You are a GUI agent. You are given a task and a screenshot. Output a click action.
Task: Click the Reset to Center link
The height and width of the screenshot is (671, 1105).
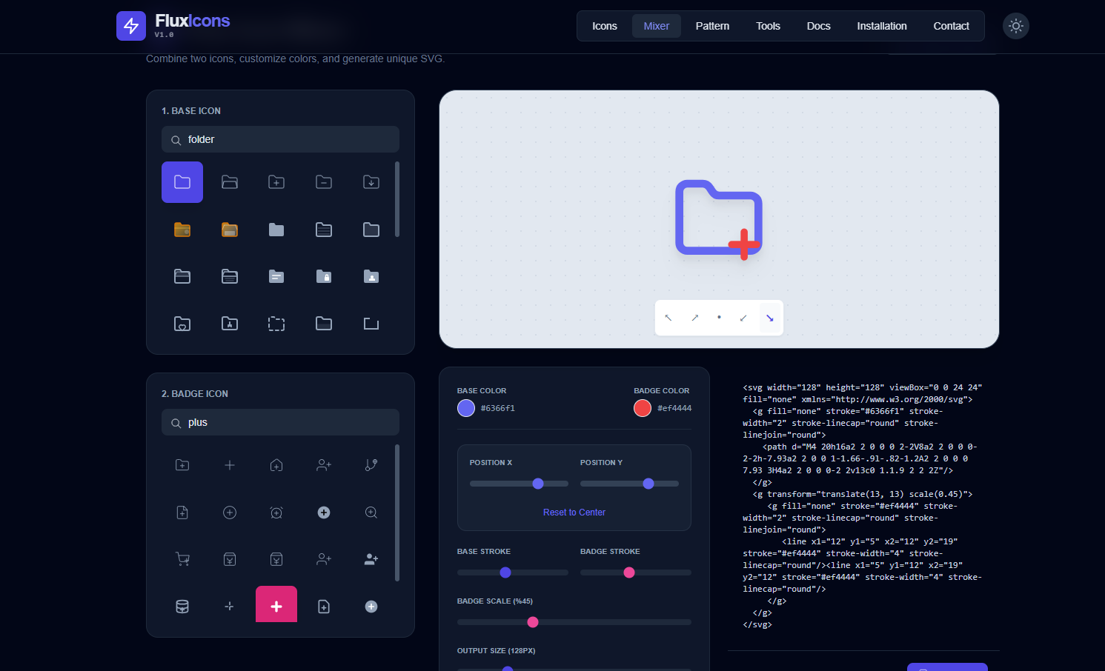pos(574,512)
